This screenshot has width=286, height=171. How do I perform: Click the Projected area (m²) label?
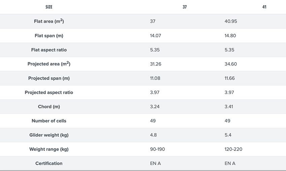click(49, 64)
